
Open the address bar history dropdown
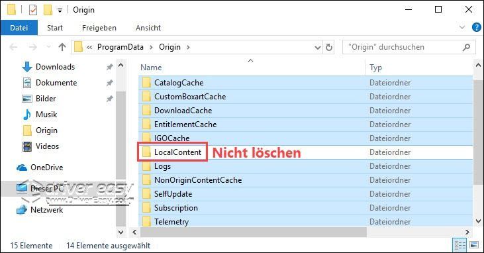[318, 47]
